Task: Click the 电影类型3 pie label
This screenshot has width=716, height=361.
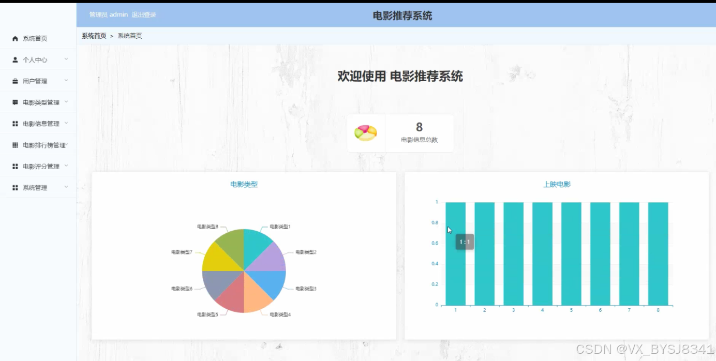Action: pyautogui.click(x=306, y=289)
